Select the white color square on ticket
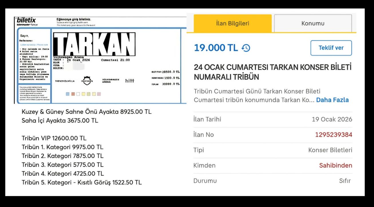The height and width of the screenshot is (207, 374). 78,94
